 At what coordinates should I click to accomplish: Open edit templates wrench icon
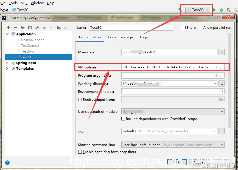[x=37, y=28]
